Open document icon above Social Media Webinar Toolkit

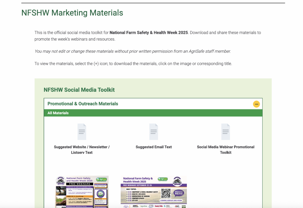pos(226,132)
